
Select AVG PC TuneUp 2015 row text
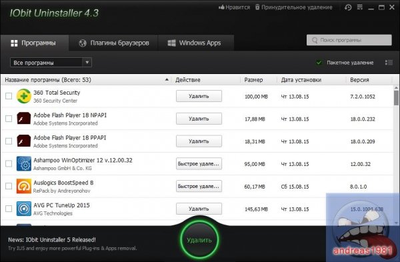pos(61,205)
